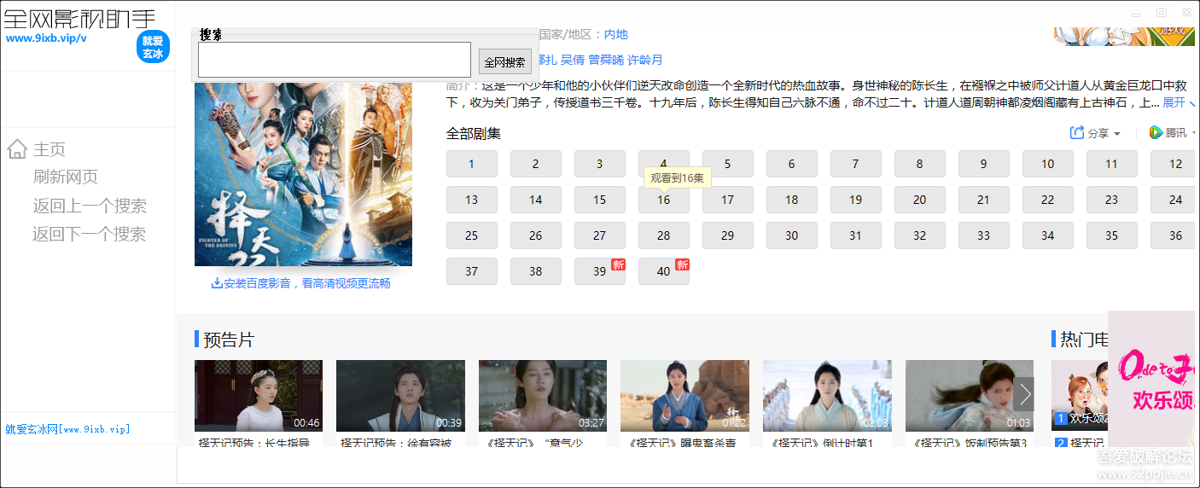The height and width of the screenshot is (488, 1200).
Task: Click the round blue 就爱玄冰 logo badge
Action: pyautogui.click(x=153, y=47)
